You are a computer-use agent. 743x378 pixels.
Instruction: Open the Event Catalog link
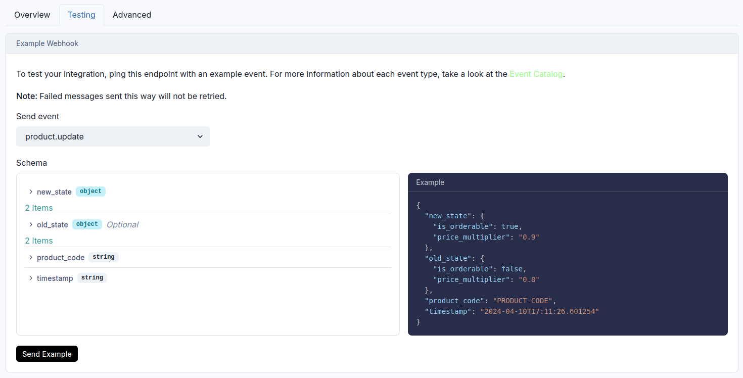point(536,74)
